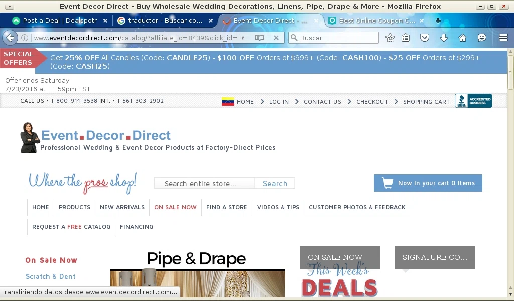Close the Best Online Coupon tab

point(422,20)
